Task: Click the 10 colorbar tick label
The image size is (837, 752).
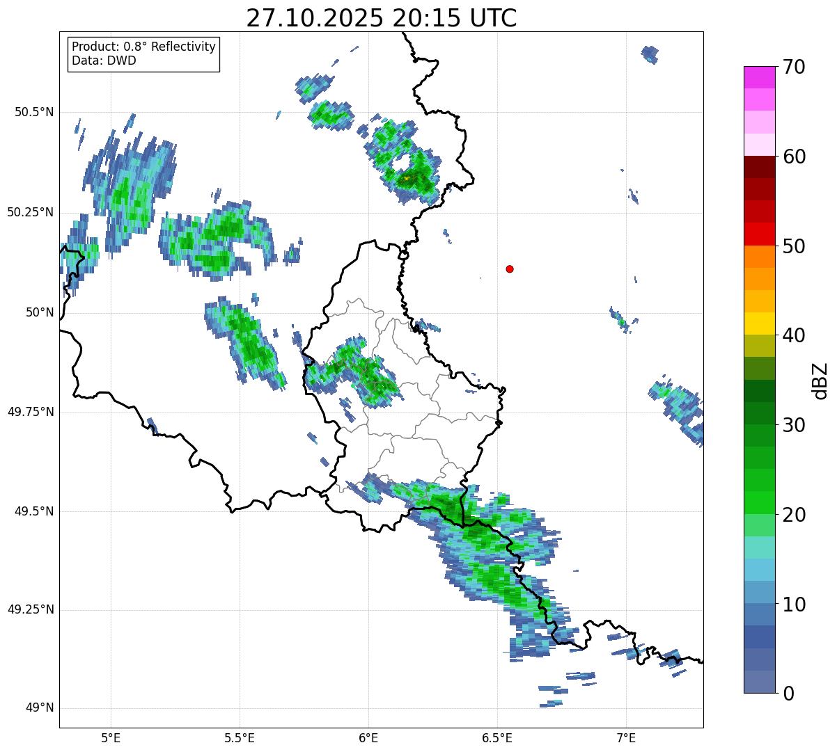Action: pyautogui.click(x=794, y=604)
